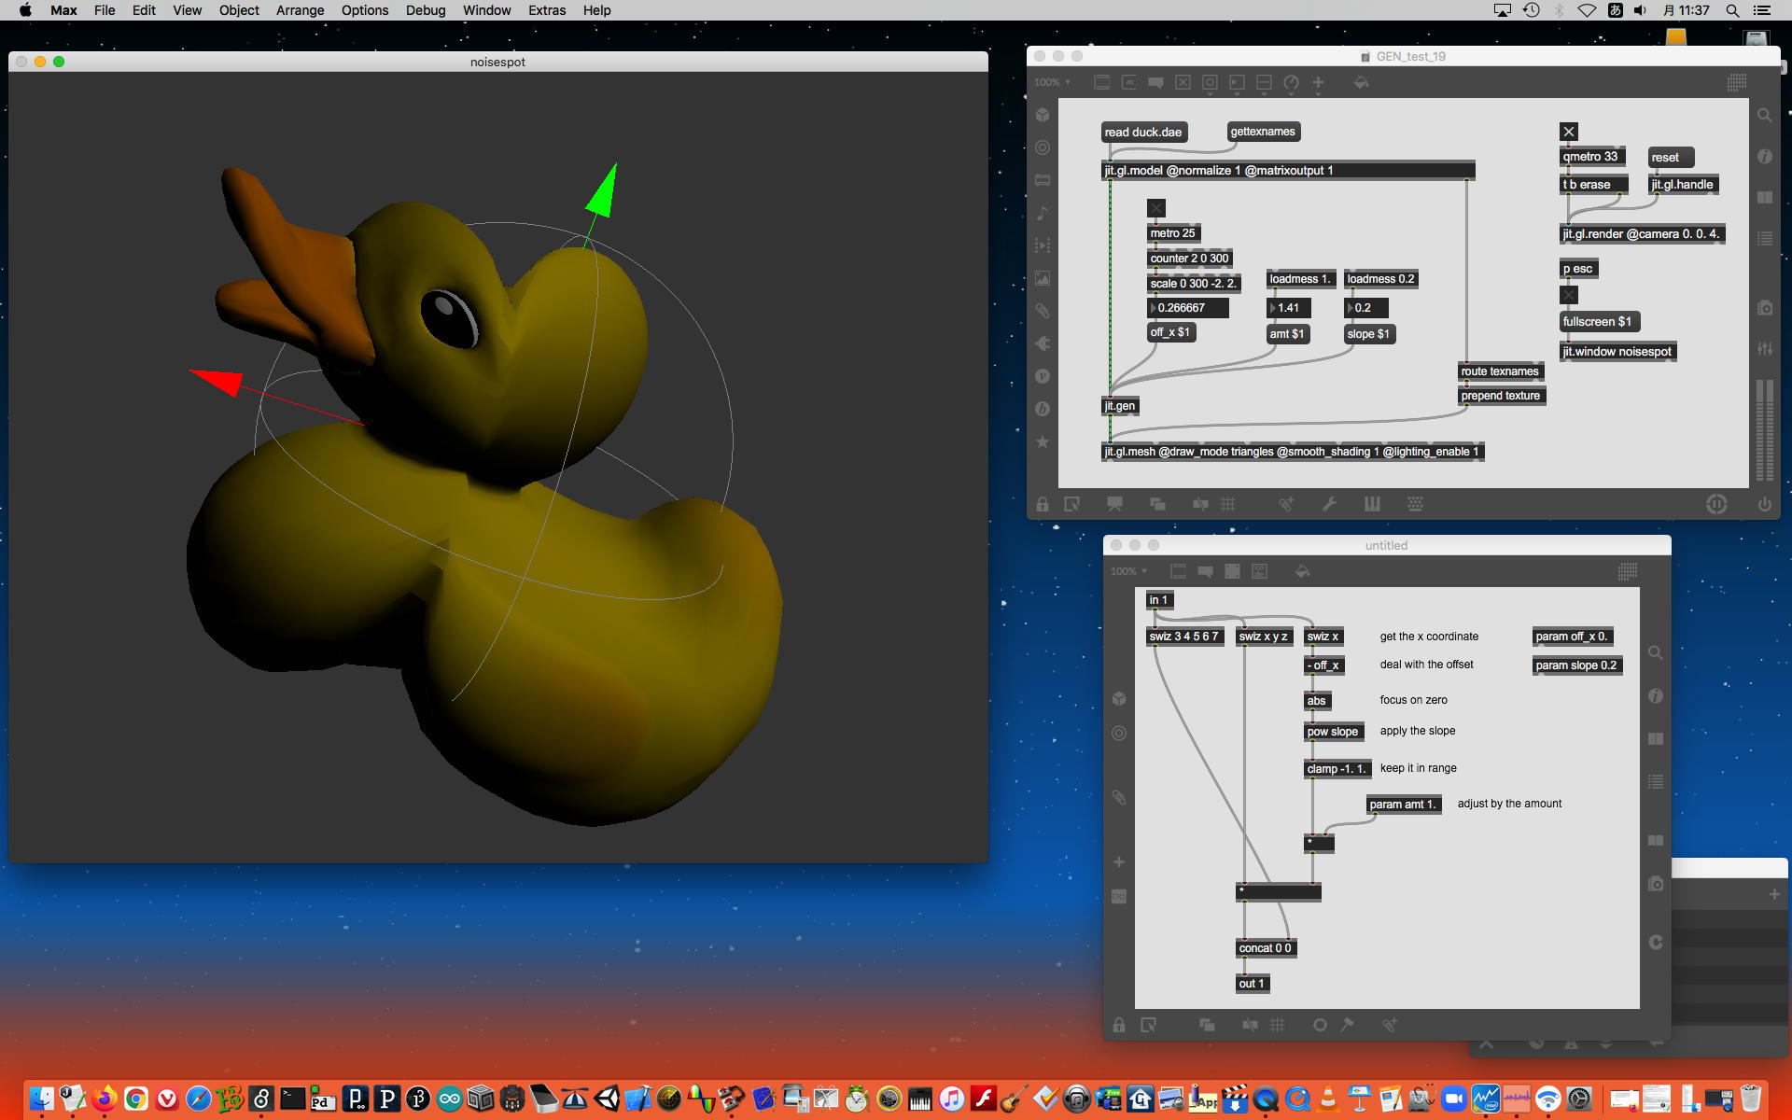This screenshot has width=1792, height=1120.
Task: Open the inspector info icon in GEN_test_19
Action: pyautogui.click(x=1764, y=157)
